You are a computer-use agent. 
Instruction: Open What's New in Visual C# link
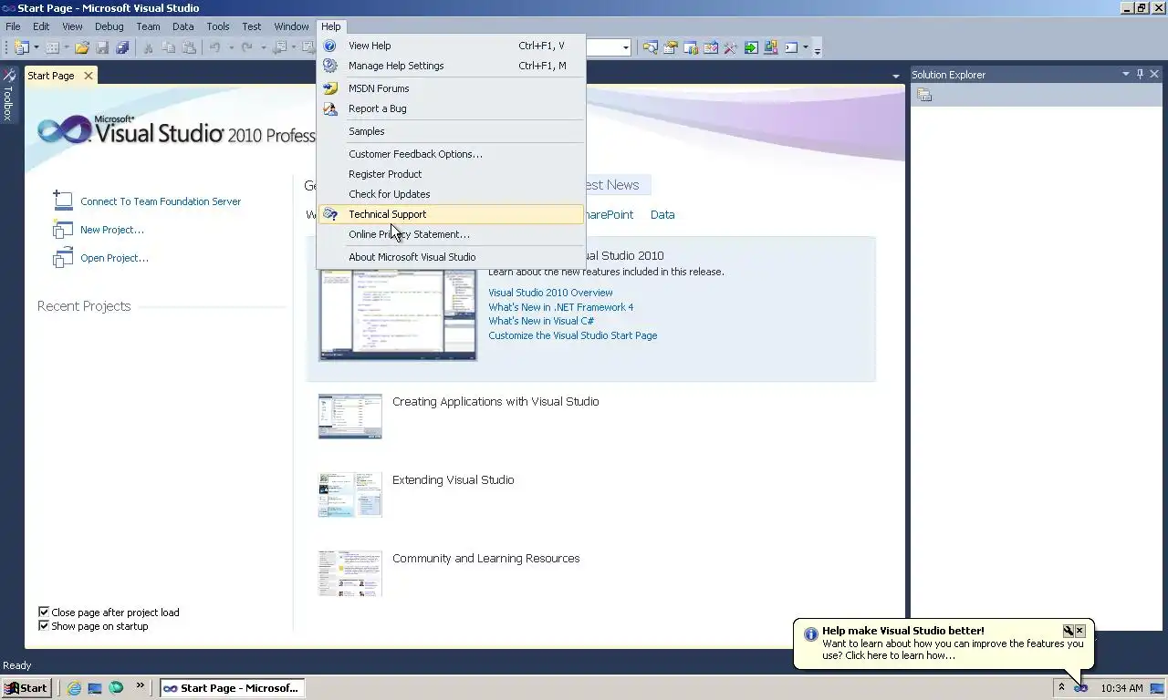[x=541, y=321]
